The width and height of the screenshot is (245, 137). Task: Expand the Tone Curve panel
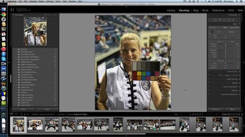coord(239,72)
